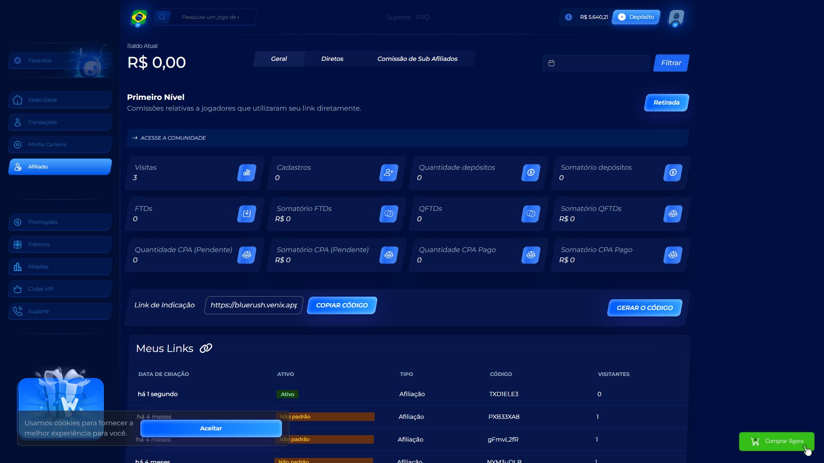Open the Brazil flag language selector

(x=139, y=18)
